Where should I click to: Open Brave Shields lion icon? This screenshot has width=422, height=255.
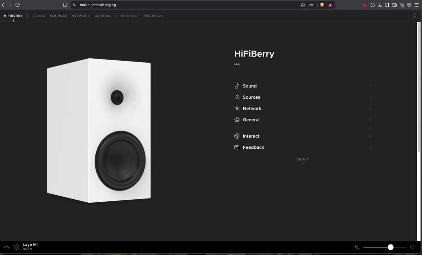322,5
